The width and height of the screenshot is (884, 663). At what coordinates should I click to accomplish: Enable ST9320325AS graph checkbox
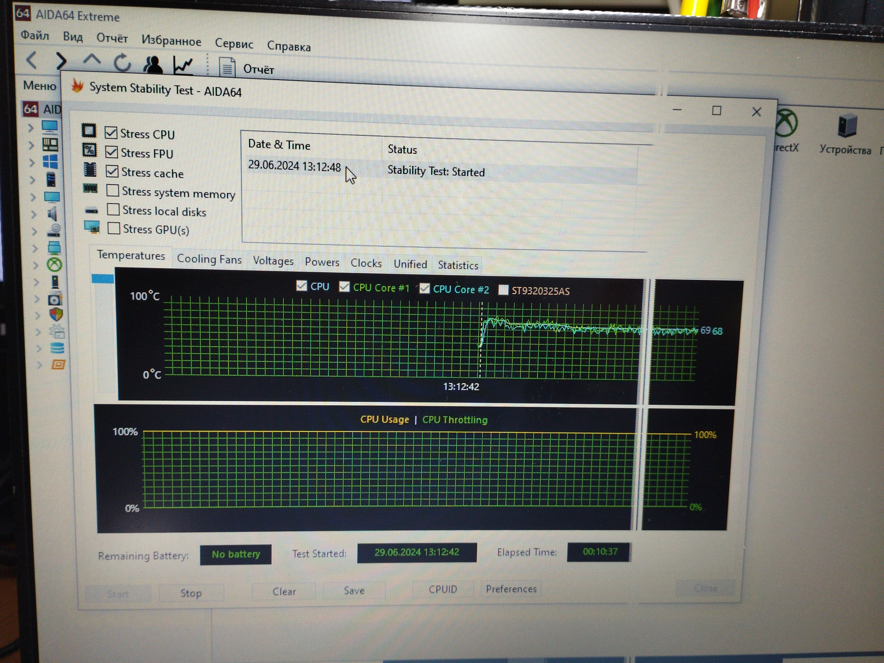[503, 290]
